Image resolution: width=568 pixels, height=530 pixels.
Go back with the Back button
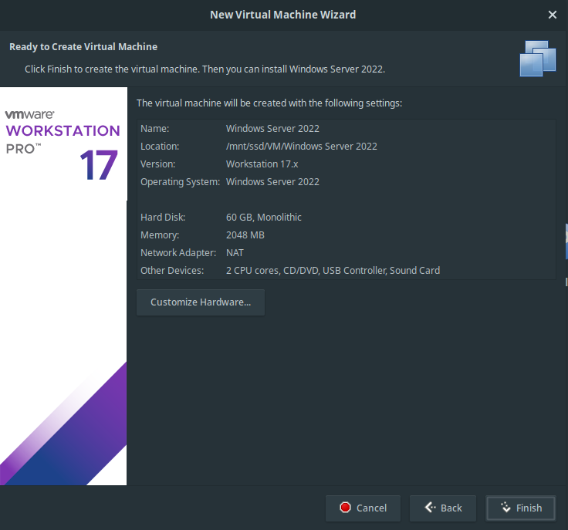(443, 508)
